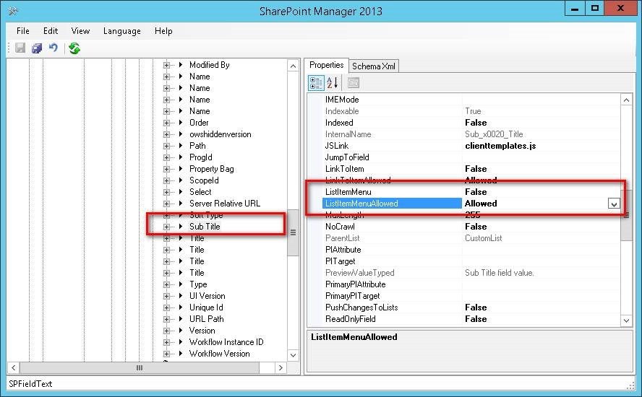This screenshot has width=642, height=397.
Task: Click property grid scroll up arrow
Action: 626,100
